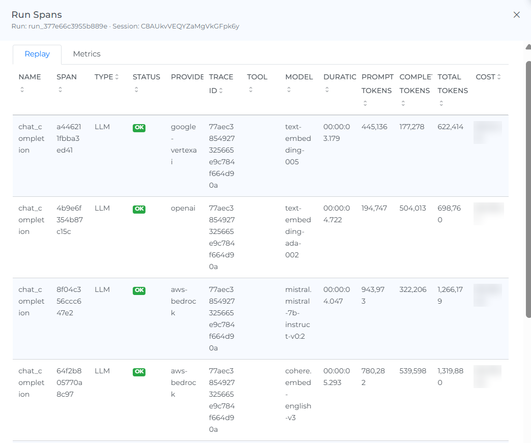531x443 pixels.
Task: Select span ID 64f2b805770a8c97
Action: [x=69, y=382]
